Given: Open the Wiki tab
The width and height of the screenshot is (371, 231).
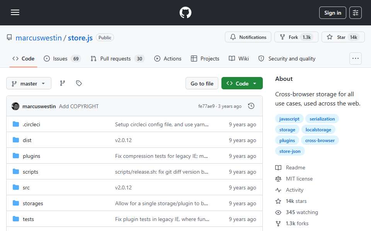Looking at the screenshot, I should [x=239, y=59].
